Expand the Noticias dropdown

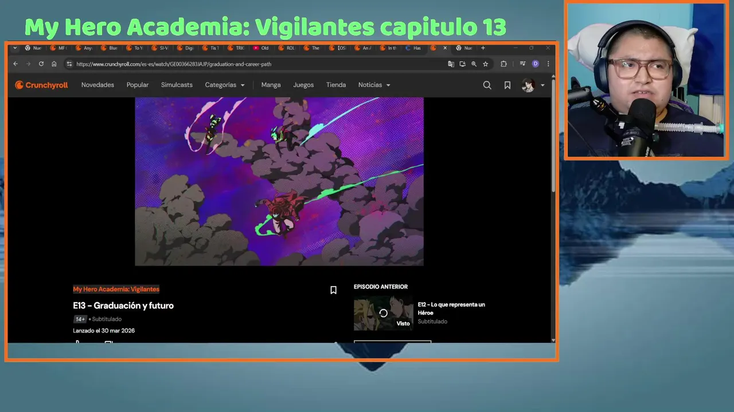click(x=374, y=85)
